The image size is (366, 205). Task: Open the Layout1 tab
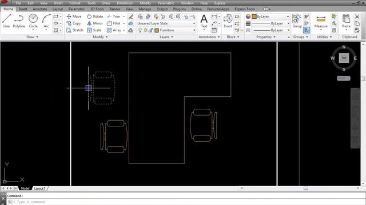(39, 188)
